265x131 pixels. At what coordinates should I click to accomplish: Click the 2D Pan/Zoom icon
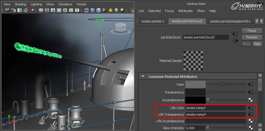pyautogui.click(x=32, y=10)
